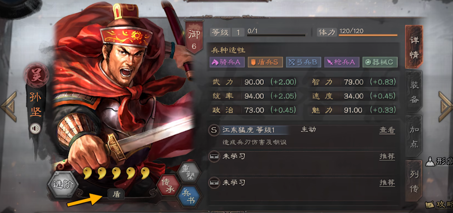Screen dimensions: 453x213
Task: Go to previous general with left arrow
Action: pyautogui.click(x=9, y=107)
